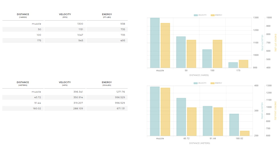Screen dimensions: 279x157
Task: Toggle the ENERGY legend label in the yards chart
Action: (219, 15)
